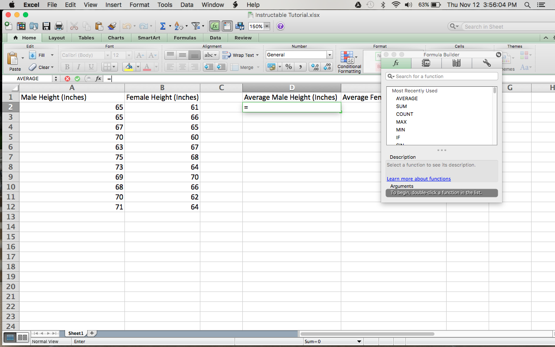Image resolution: width=555 pixels, height=347 pixels.
Task: Select align bottom button
Action: point(195,55)
